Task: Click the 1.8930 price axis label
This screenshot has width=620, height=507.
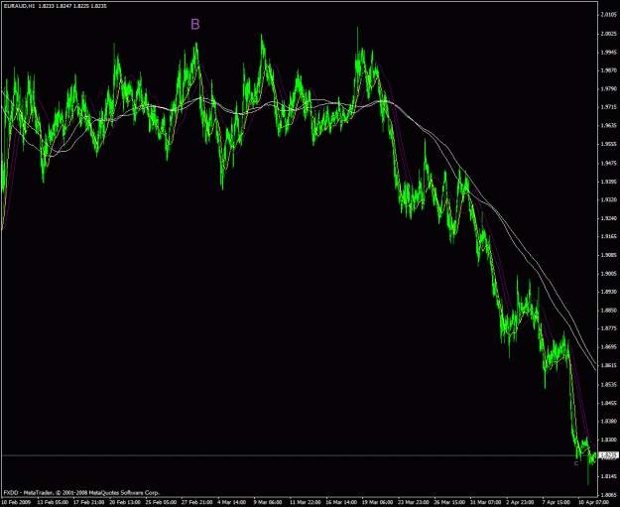Action: 608,292
